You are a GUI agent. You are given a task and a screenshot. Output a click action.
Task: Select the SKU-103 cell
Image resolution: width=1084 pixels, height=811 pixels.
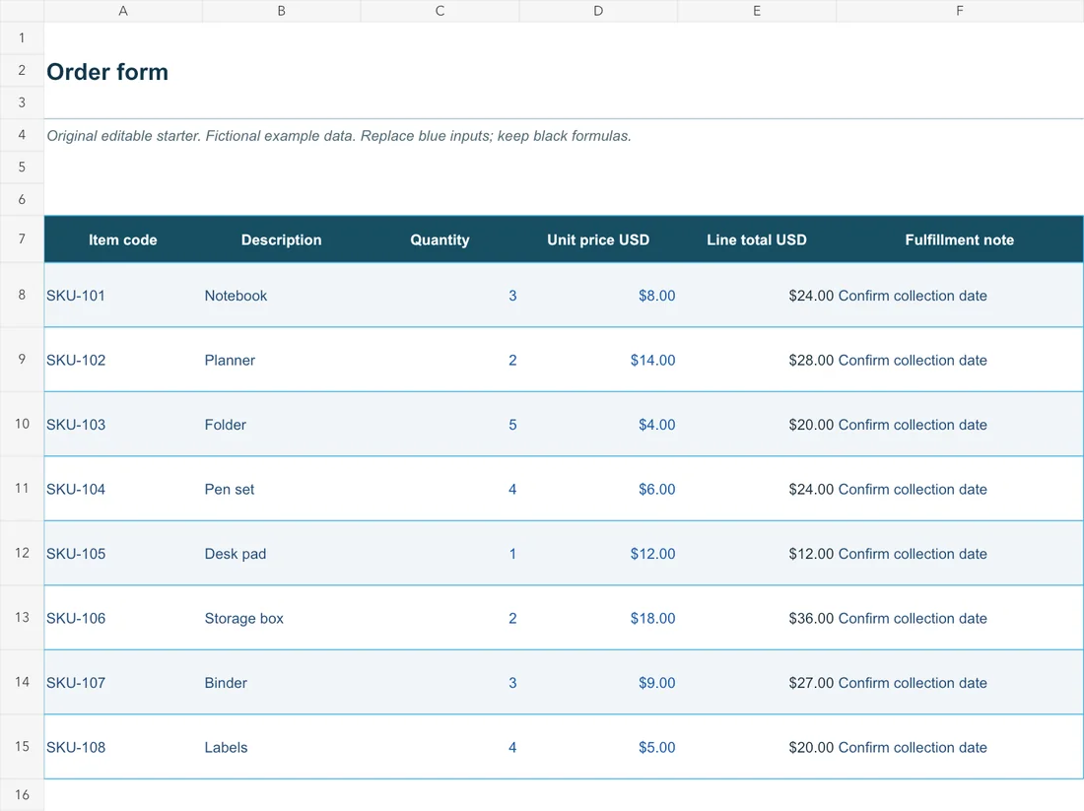tap(123, 425)
